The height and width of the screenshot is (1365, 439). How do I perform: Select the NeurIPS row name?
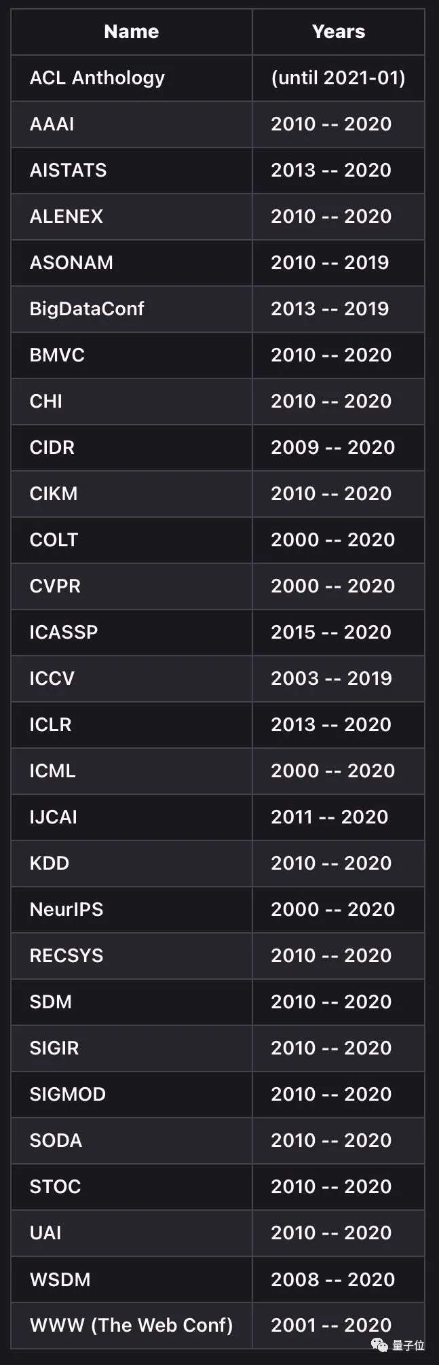click(x=66, y=909)
